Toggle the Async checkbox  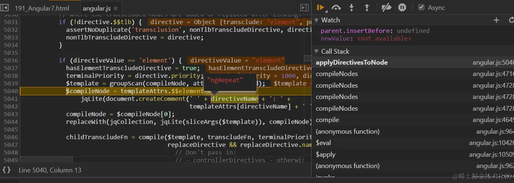click(x=421, y=7)
